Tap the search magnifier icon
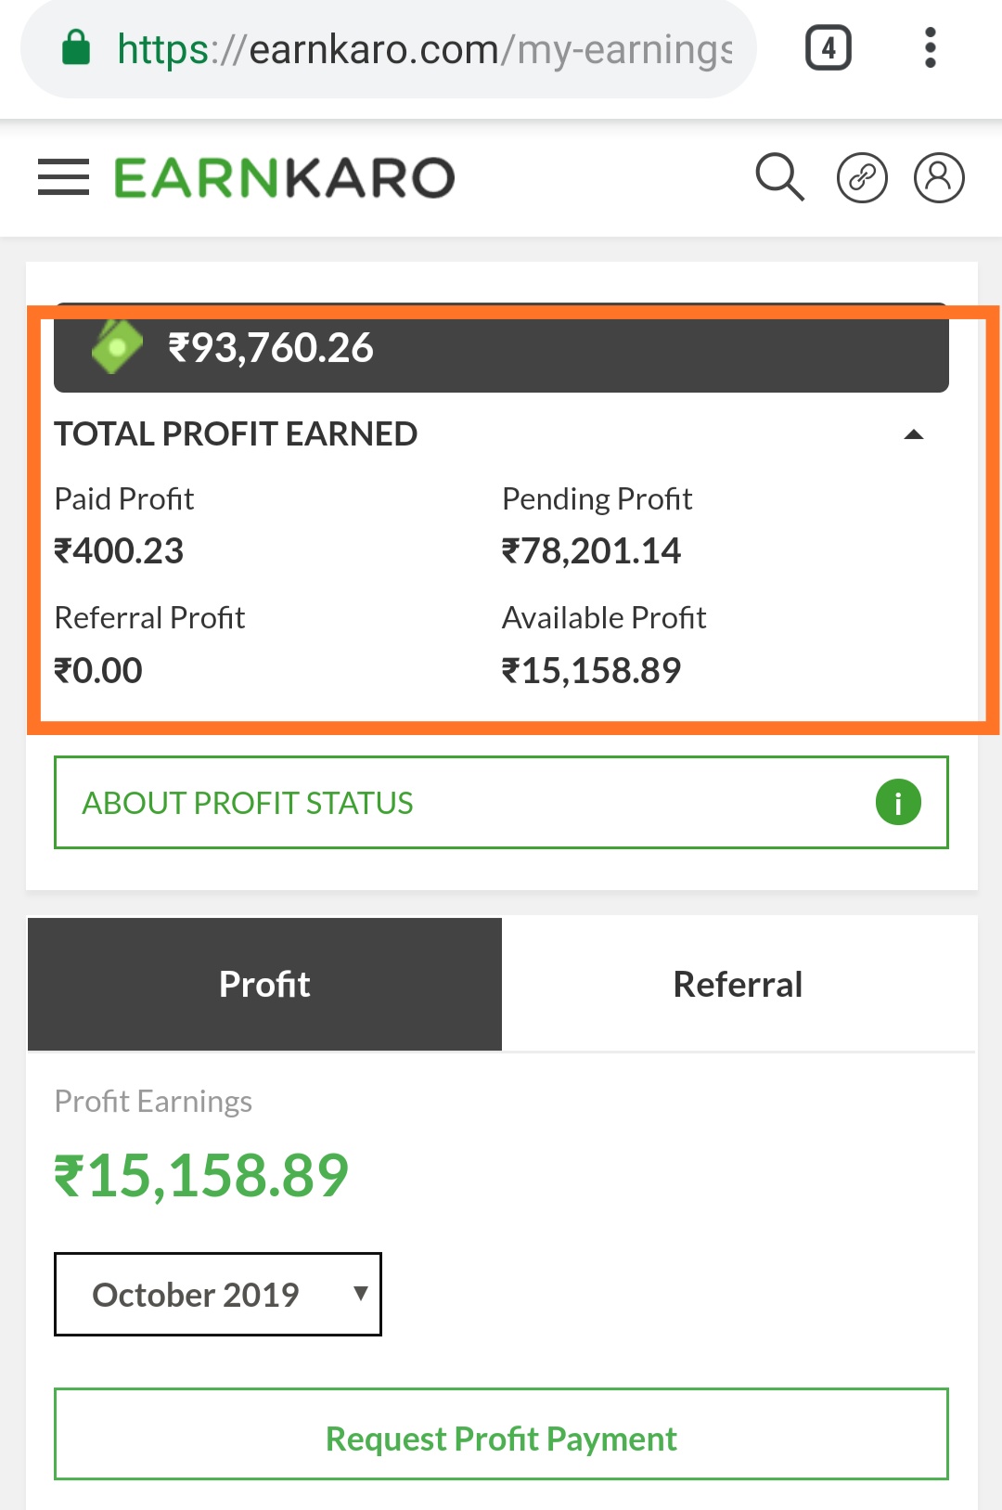Viewport: 1002px width, 1510px height. point(779,177)
